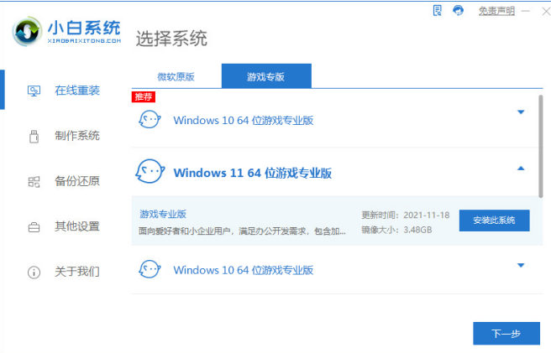Select recommended Windows 10 64 位游戏专业版 entry

244,121
